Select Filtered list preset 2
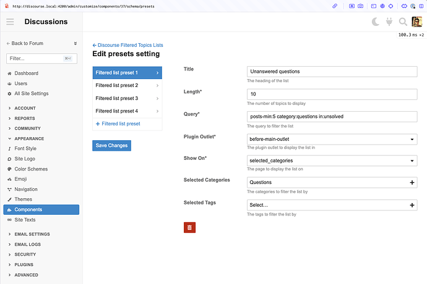Screen dimensions: 427x284 [127, 85]
